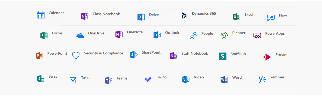
Task: Open the Teams app icon
Action: (x=108, y=81)
